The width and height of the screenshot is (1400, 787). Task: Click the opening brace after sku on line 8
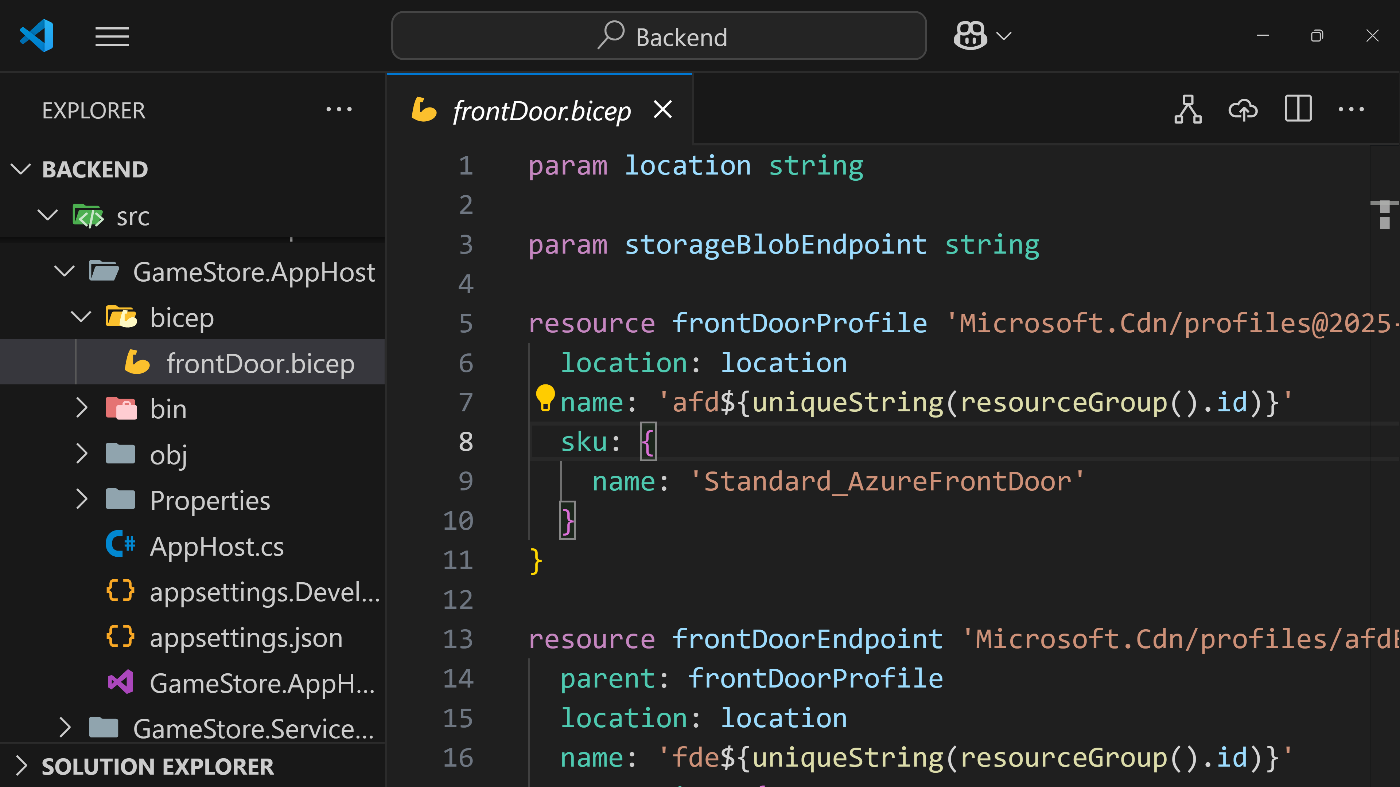(x=648, y=442)
